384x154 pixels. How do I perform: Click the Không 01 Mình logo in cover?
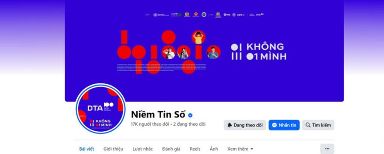pos(259,52)
